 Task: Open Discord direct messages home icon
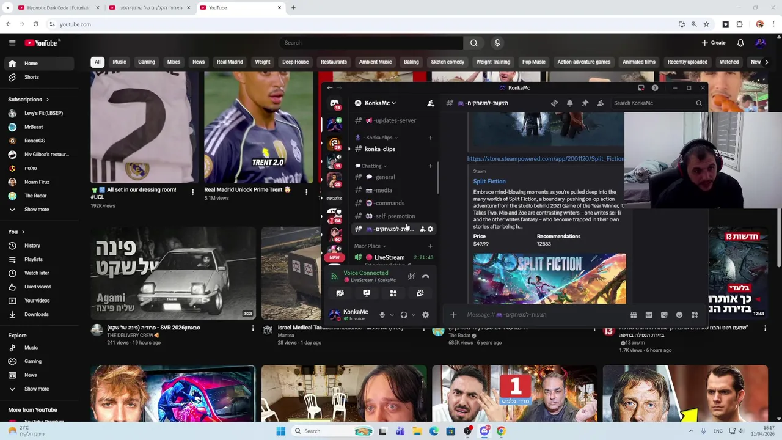[x=334, y=103]
